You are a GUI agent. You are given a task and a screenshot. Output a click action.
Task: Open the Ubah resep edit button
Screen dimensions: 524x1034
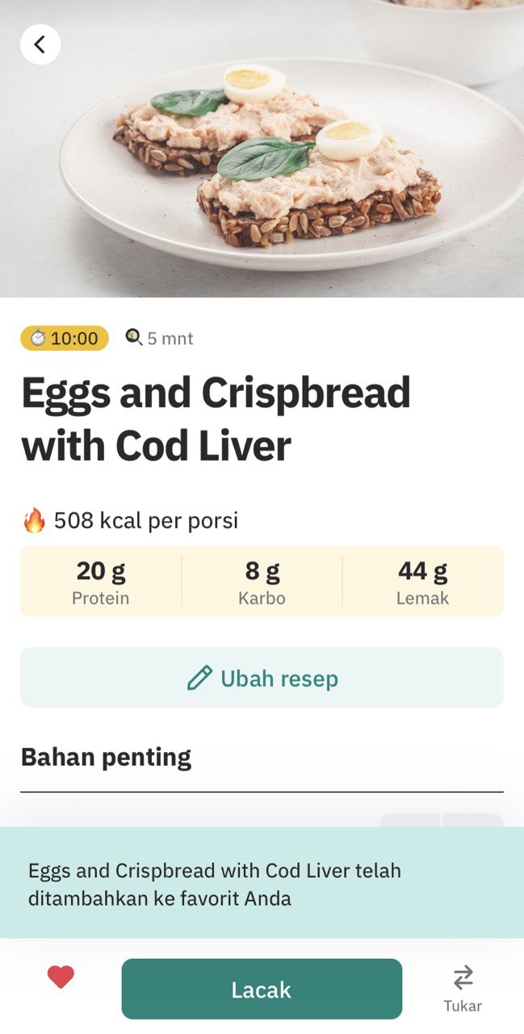click(262, 678)
